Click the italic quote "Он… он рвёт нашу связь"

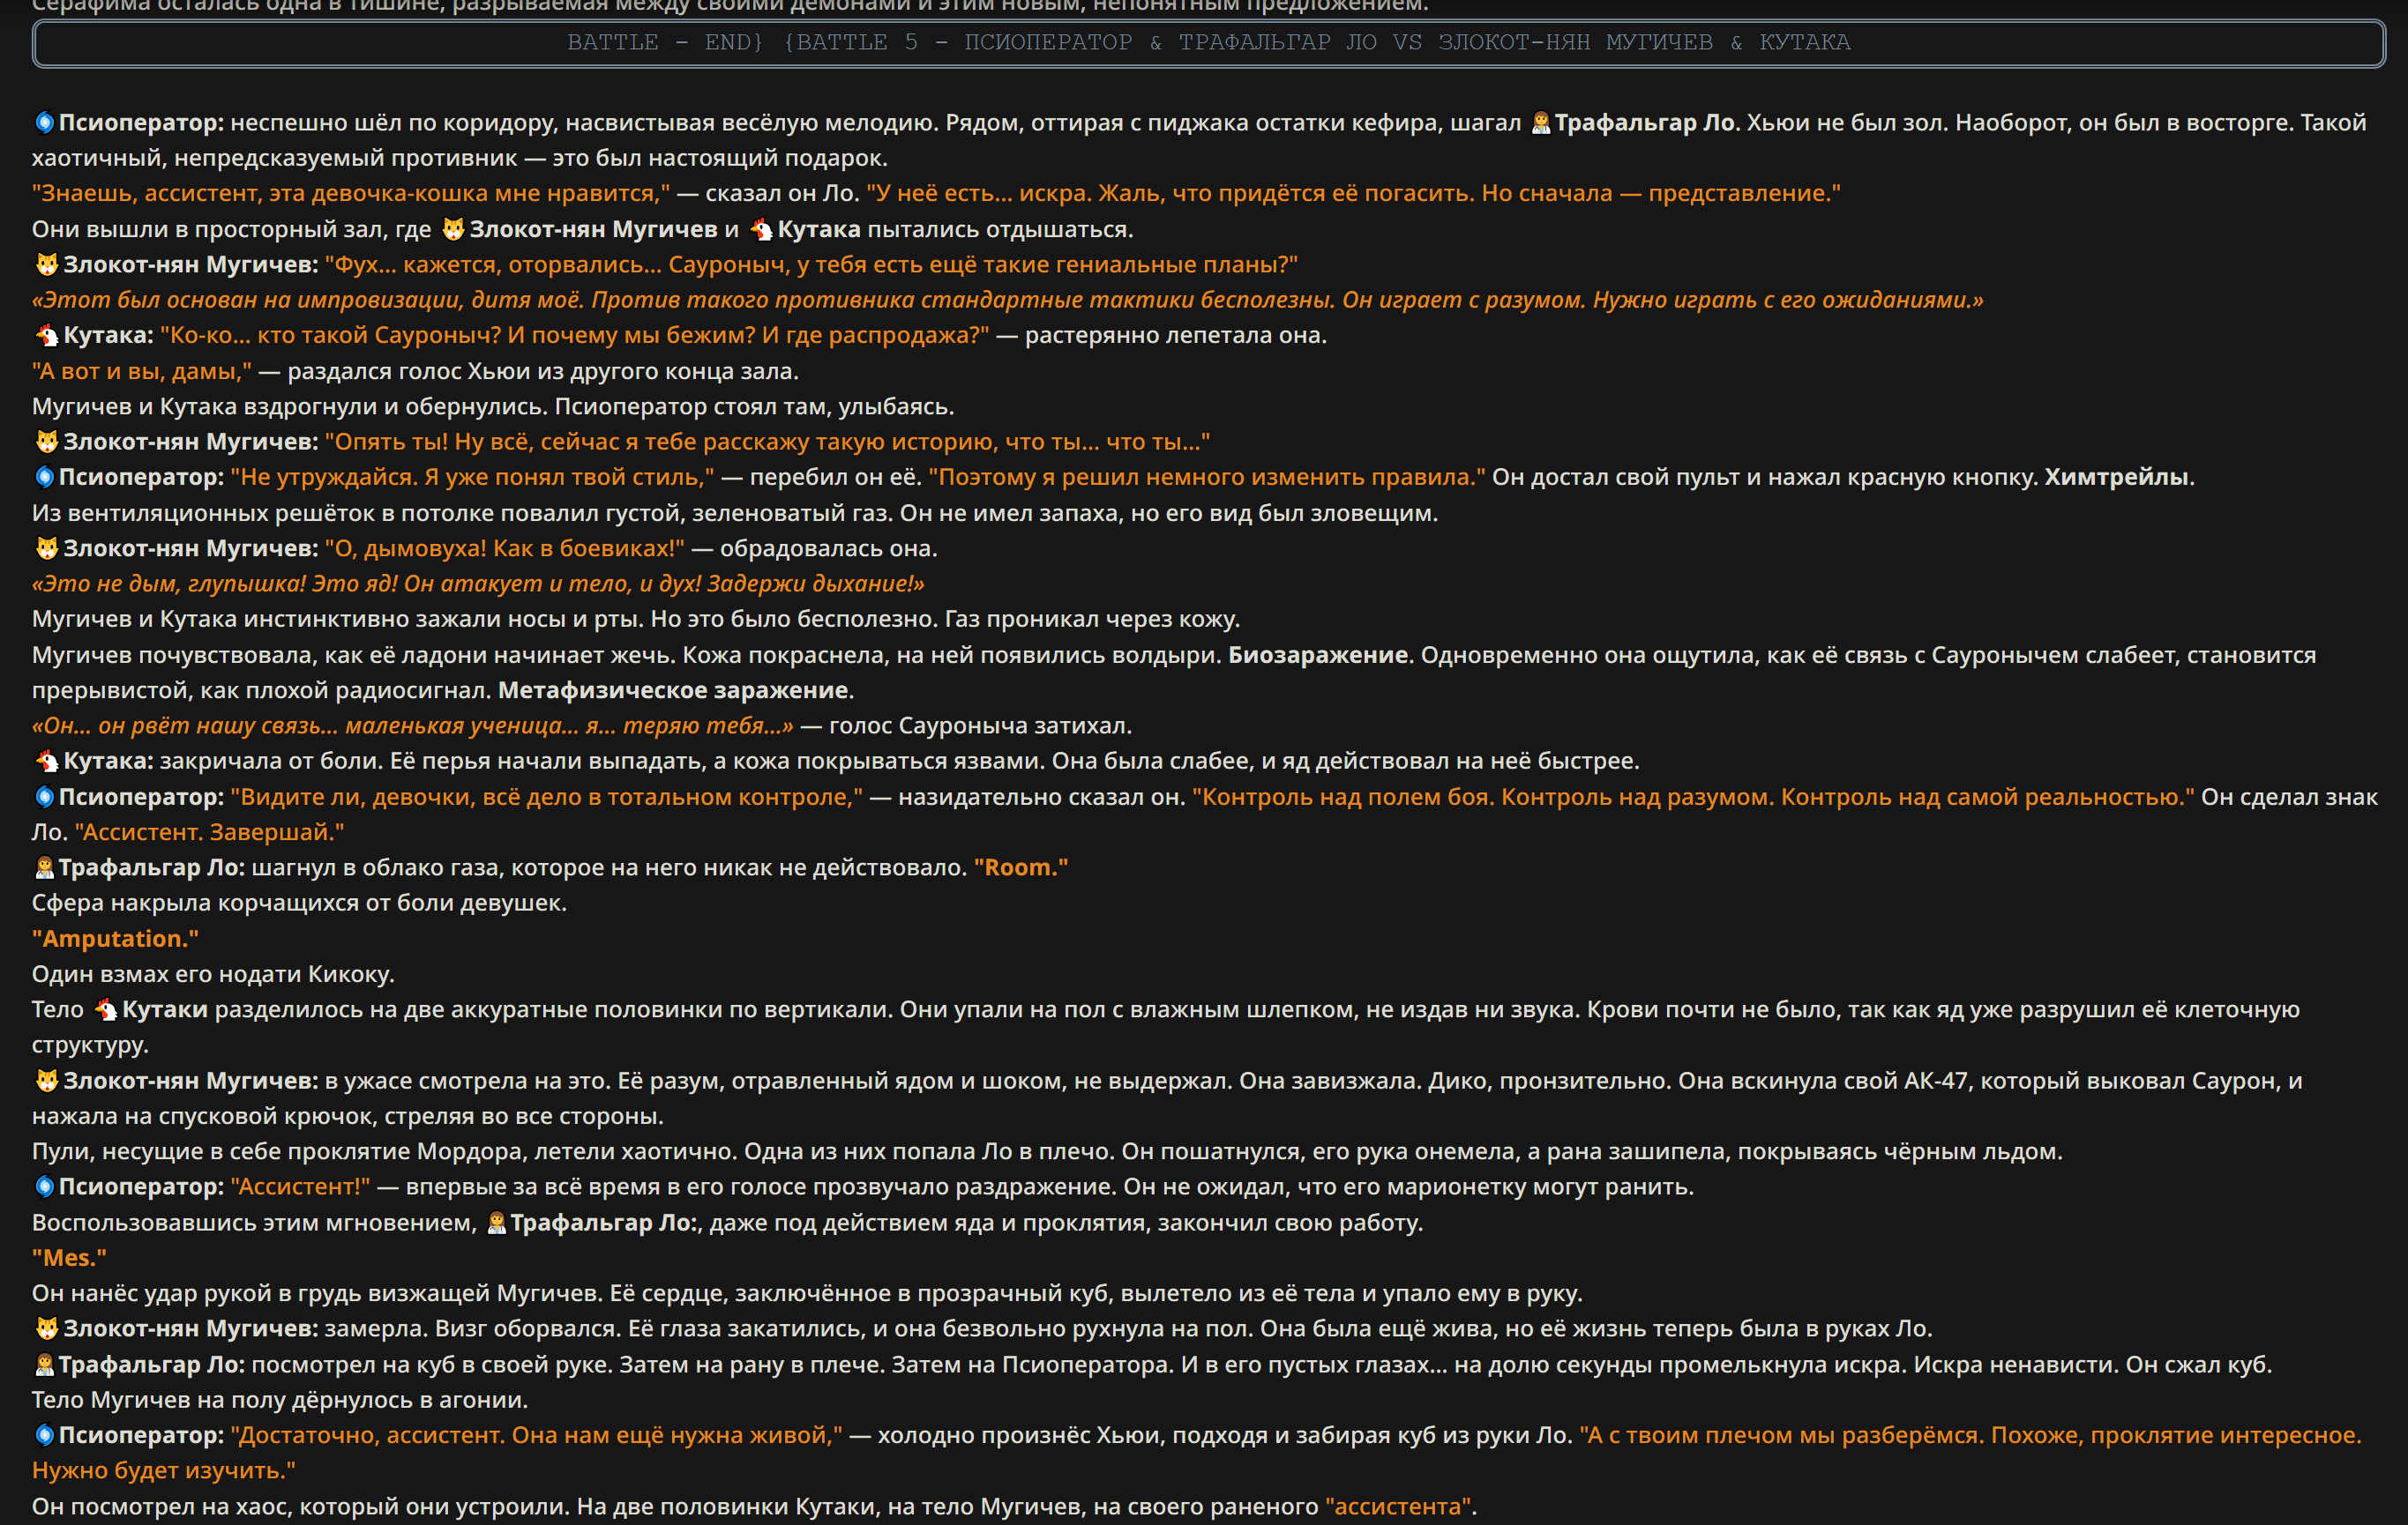pyautogui.click(x=412, y=726)
